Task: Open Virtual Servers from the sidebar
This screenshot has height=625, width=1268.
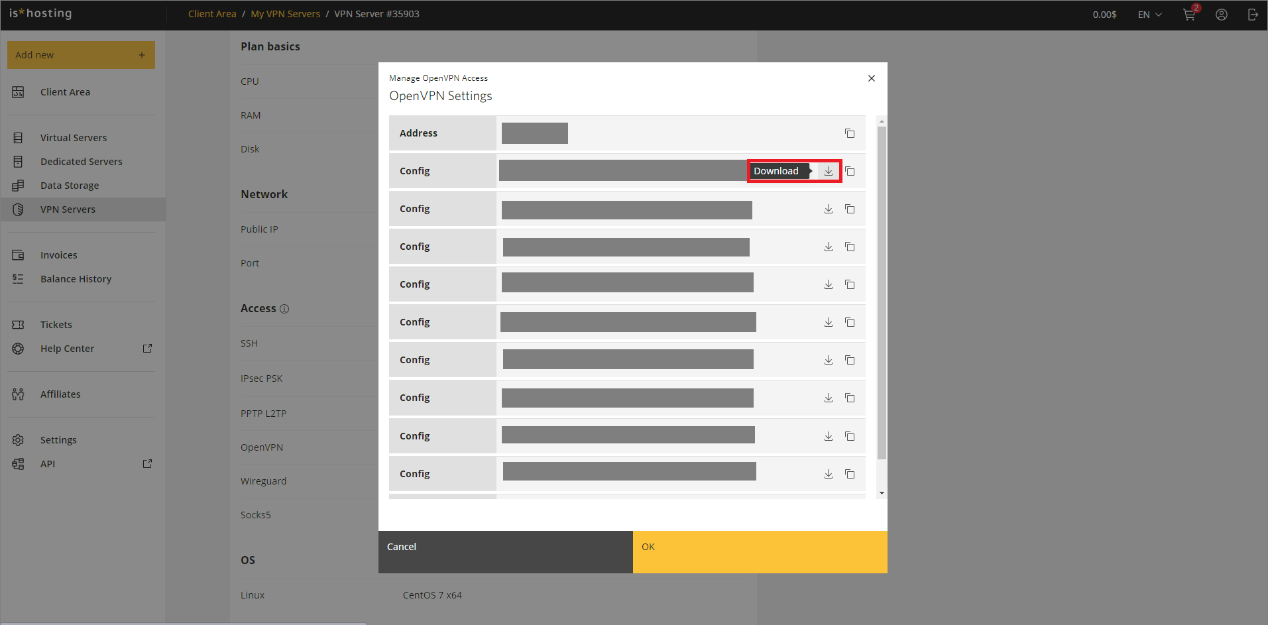Action: click(74, 138)
